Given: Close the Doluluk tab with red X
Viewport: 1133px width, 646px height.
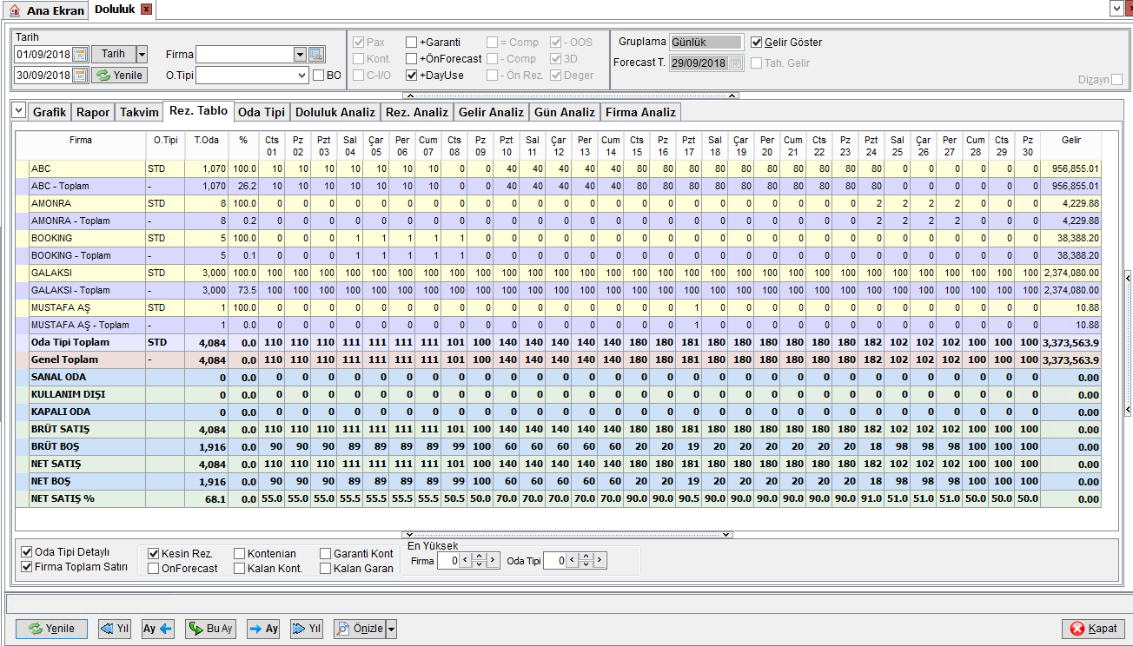Looking at the screenshot, I should click(x=146, y=10).
